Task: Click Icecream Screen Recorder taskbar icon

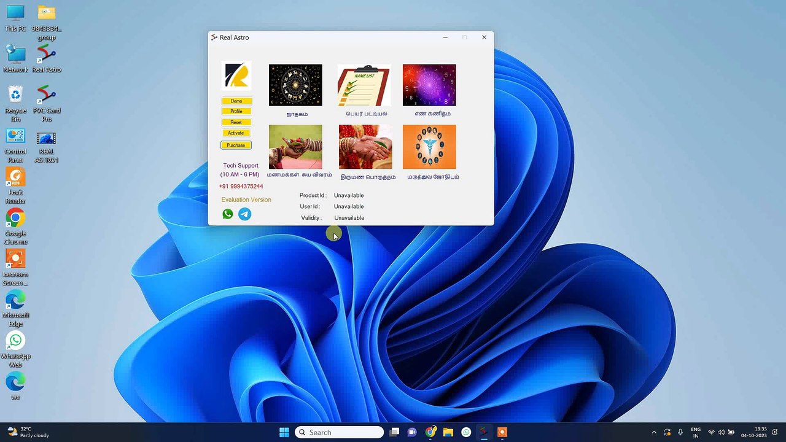Action: [x=502, y=432]
